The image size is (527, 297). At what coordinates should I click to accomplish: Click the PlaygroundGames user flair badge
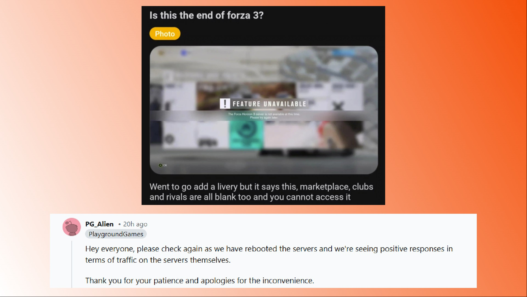116,234
